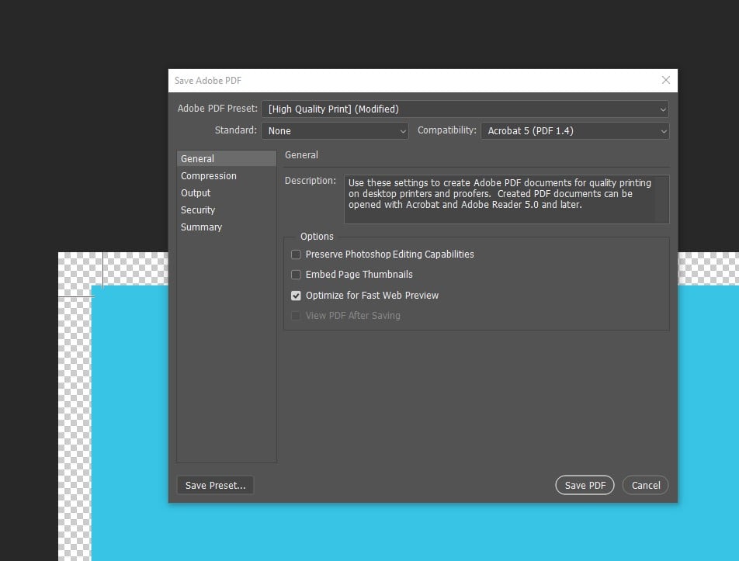Viewport: 739px width, 561px height.
Task: Tick the Embed Page Thumbnails checkbox
Action: [296, 275]
